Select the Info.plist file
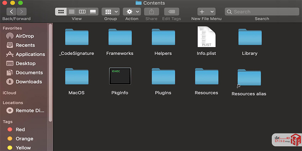302x151 pixels. [206, 37]
